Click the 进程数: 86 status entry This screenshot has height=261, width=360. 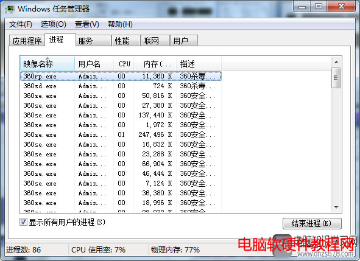(x=23, y=249)
